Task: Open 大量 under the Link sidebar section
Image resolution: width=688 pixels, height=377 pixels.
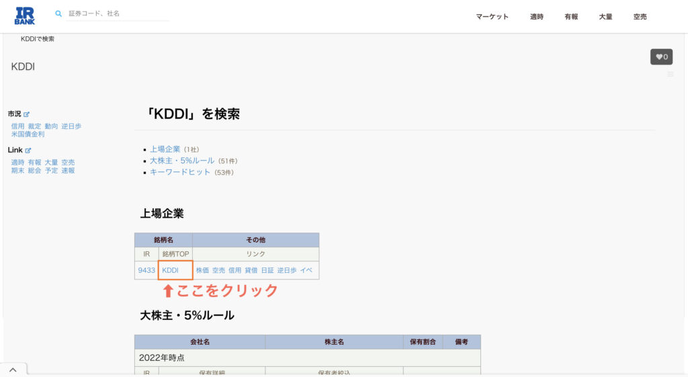Action: 51,163
